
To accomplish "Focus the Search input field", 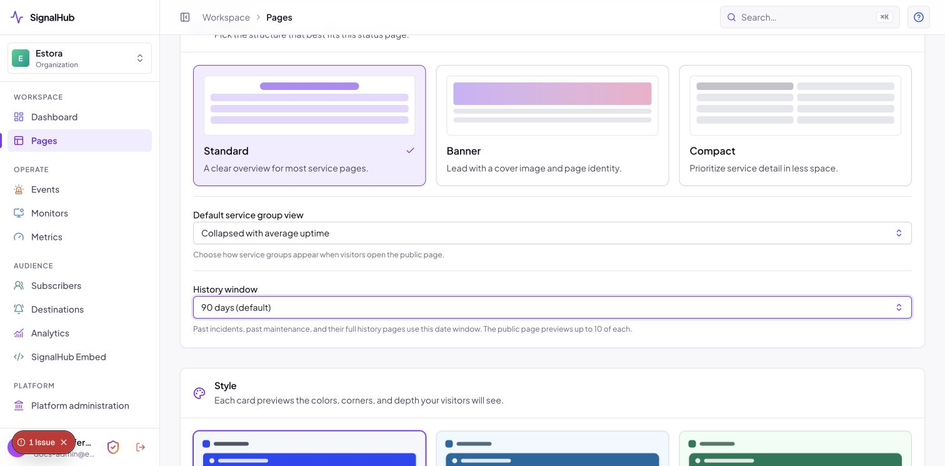I will [x=809, y=17].
